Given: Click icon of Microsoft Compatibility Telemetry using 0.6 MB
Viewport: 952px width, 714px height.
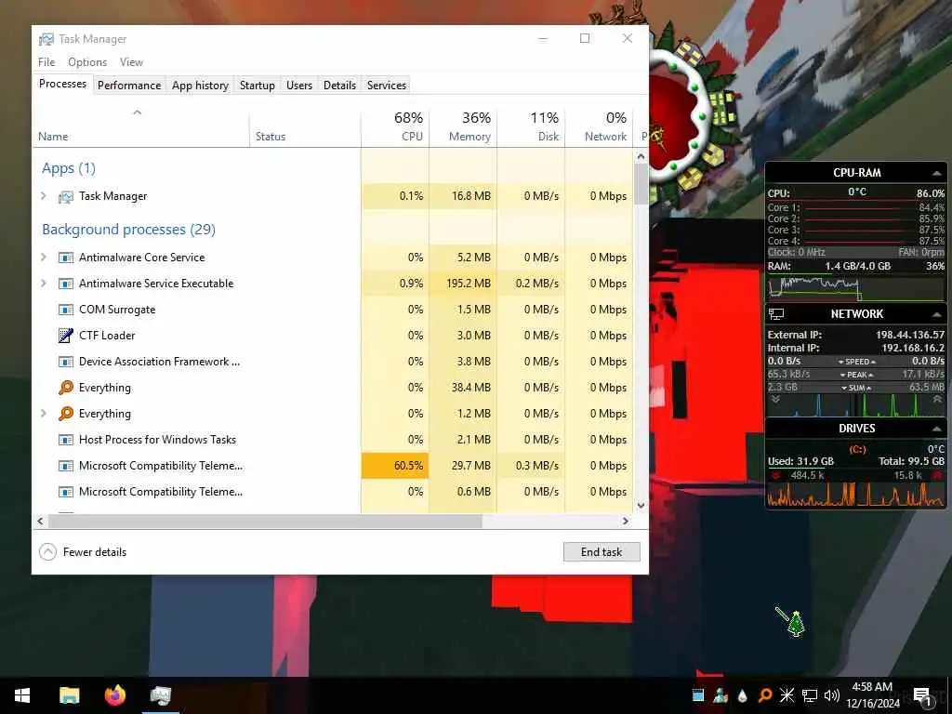Looking at the screenshot, I should [x=66, y=492].
